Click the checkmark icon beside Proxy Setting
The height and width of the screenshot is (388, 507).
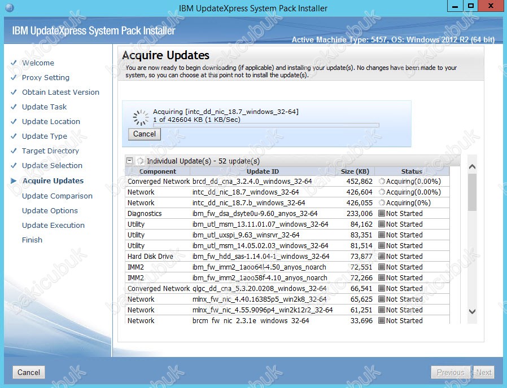tap(14, 77)
